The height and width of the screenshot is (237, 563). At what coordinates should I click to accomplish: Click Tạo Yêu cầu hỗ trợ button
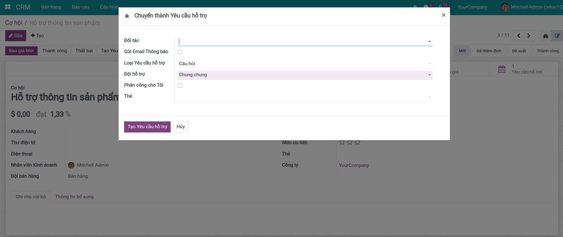click(147, 127)
